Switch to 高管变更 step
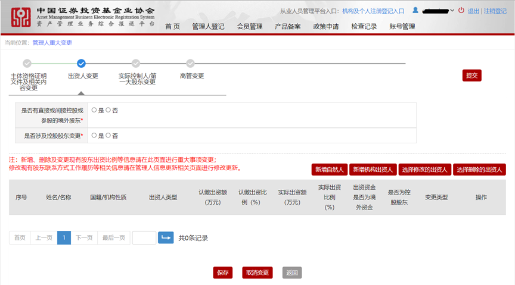Viewport: 515px width, 285px height. pyautogui.click(x=192, y=76)
